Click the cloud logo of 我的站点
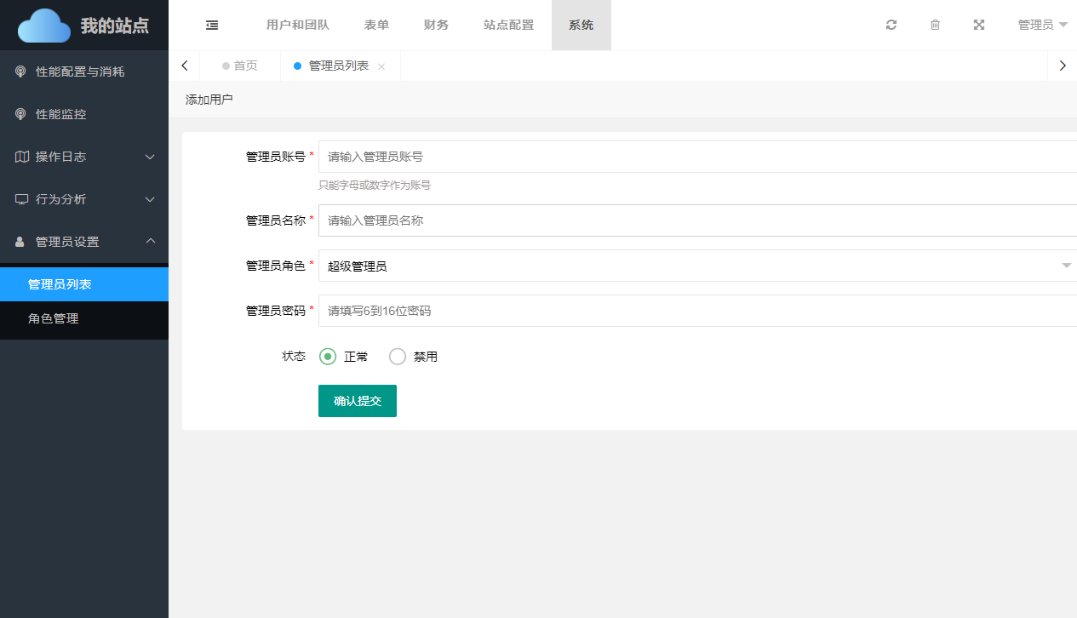This screenshot has height=618, width=1077. coord(44,26)
